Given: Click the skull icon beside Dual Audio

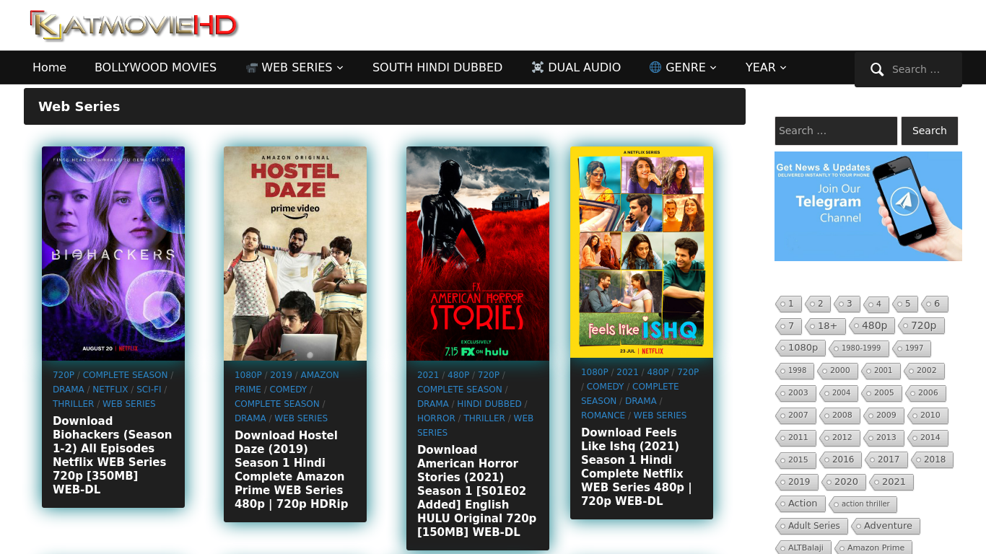Looking at the screenshot, I should pyautogui.click(x=538, y=67).
